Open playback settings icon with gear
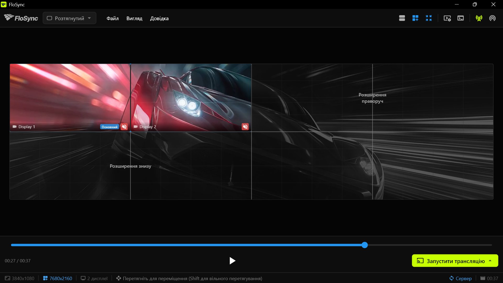 [x=447, y=18]
